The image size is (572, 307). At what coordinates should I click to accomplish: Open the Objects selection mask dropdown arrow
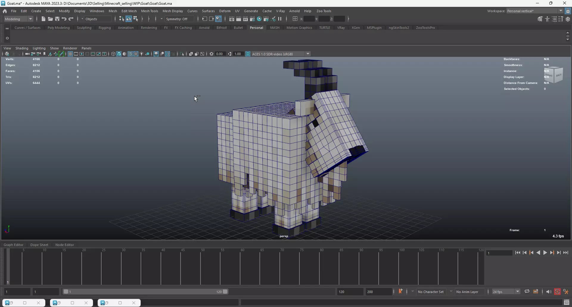[83, 19]
